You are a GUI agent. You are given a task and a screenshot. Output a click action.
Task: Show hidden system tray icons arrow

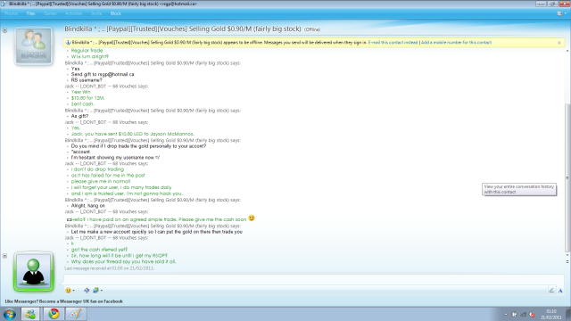coord(506,315)
